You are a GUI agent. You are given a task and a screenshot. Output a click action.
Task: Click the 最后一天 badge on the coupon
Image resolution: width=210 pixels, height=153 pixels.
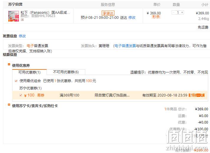(x=196, y=95)
